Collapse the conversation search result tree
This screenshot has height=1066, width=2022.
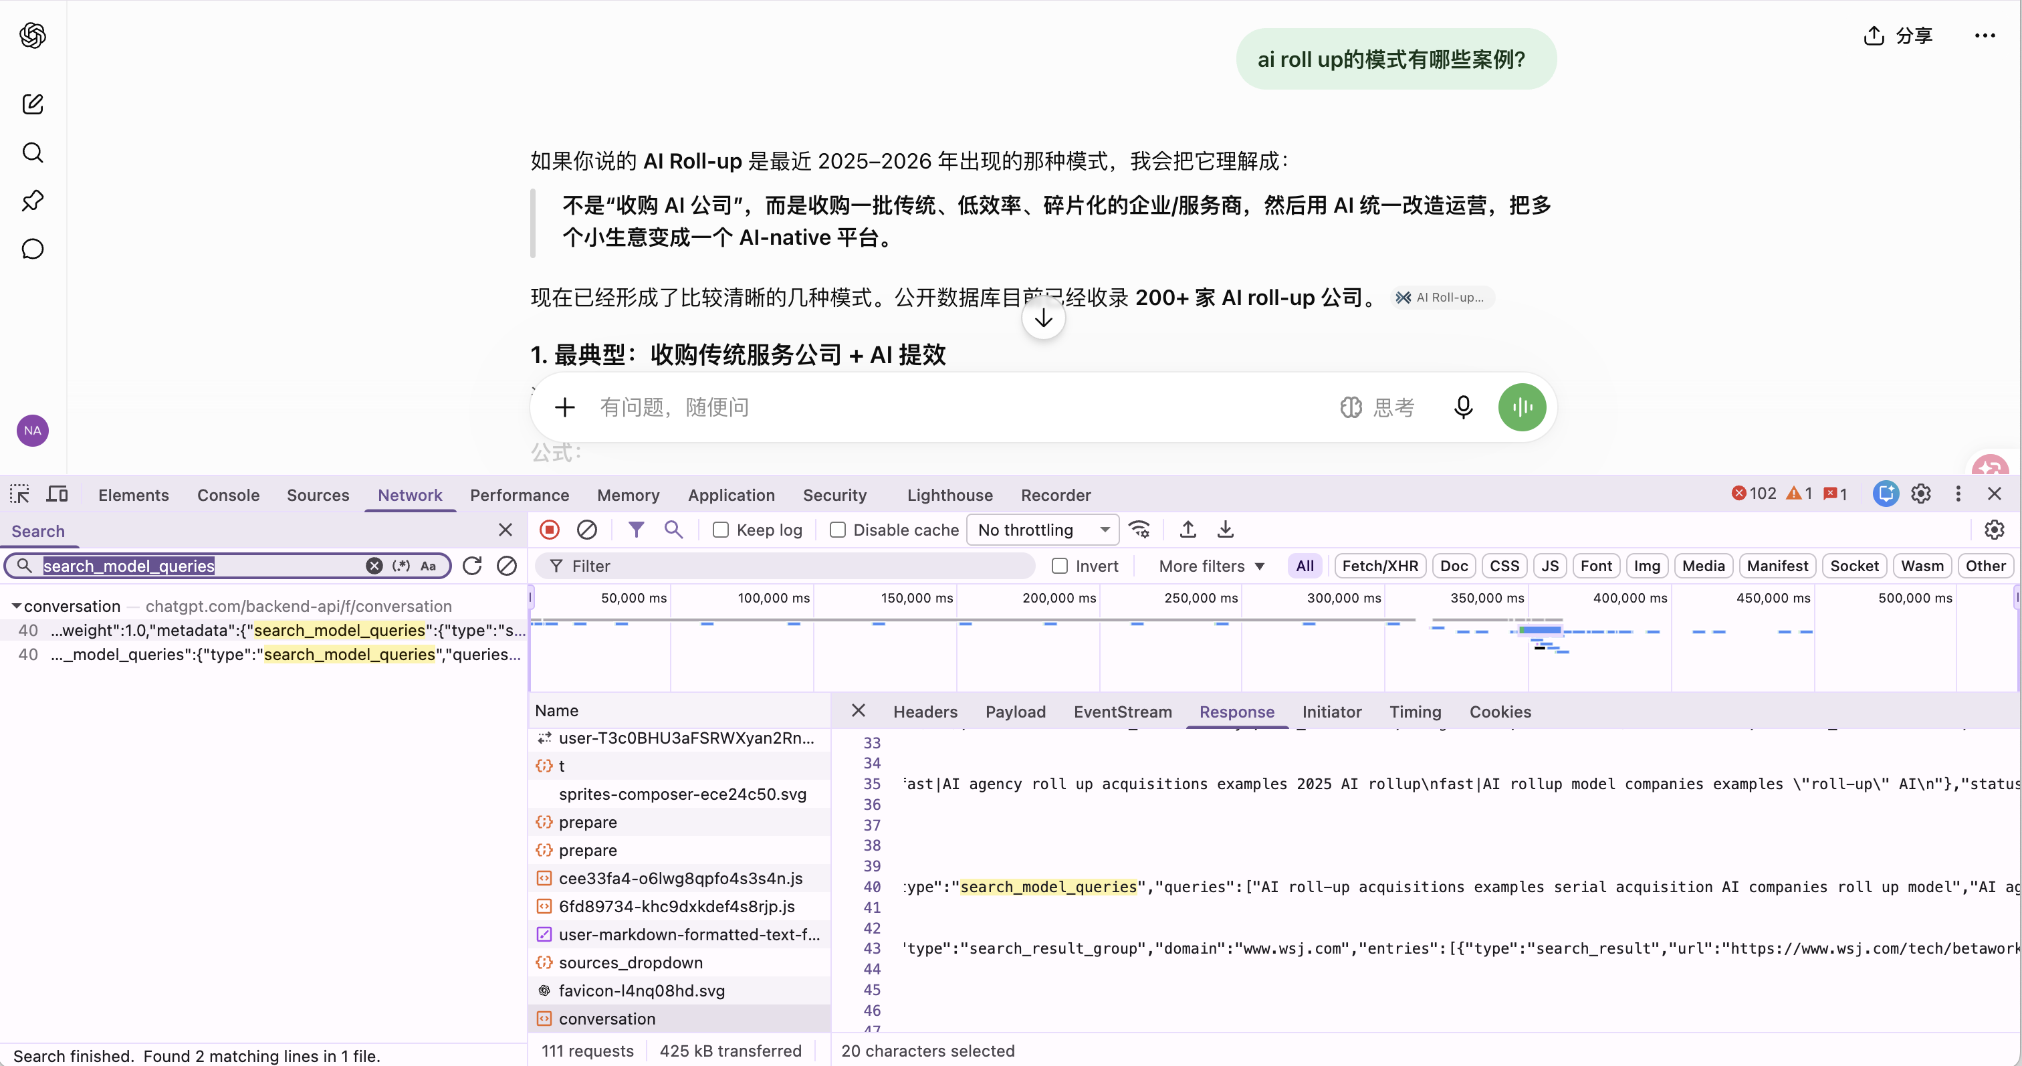pyautogui.click(x=15, y=606)
